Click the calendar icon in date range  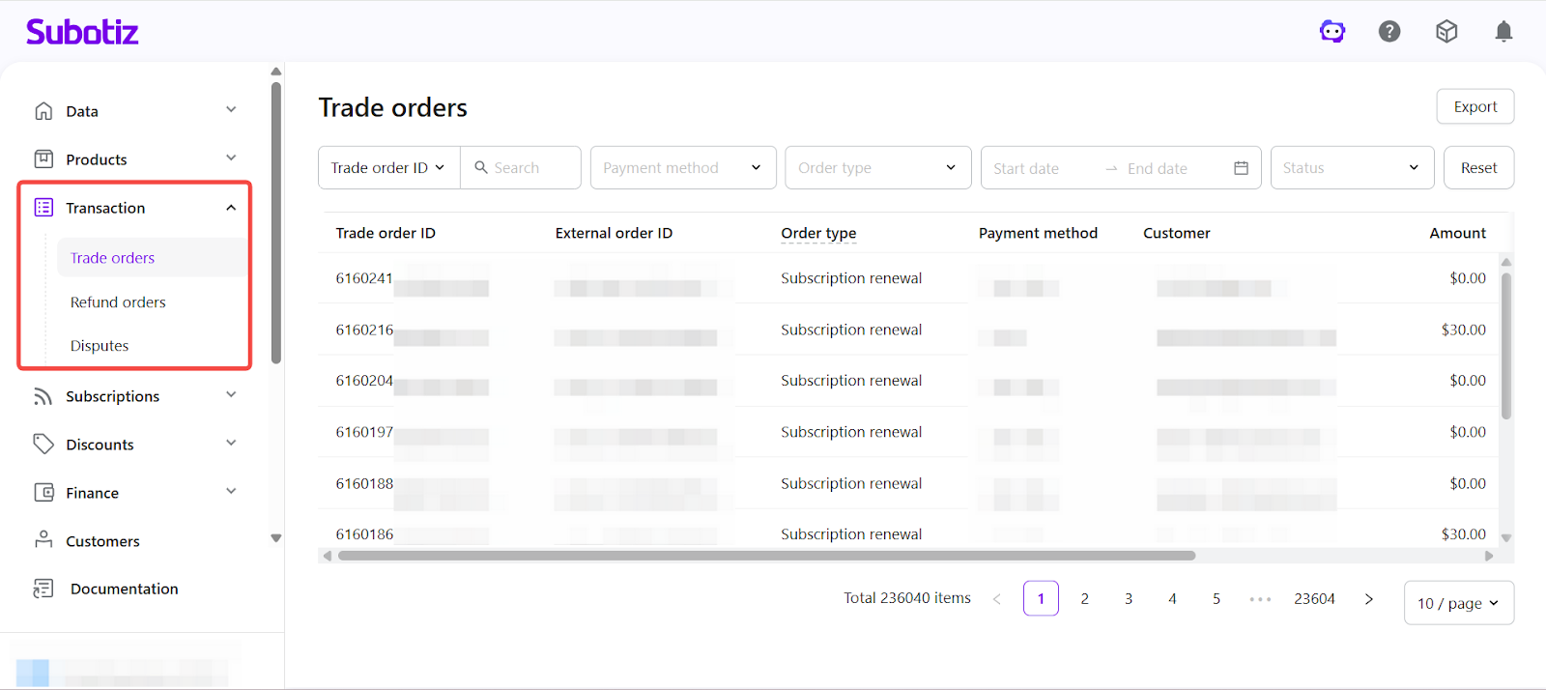(1242, 168)
